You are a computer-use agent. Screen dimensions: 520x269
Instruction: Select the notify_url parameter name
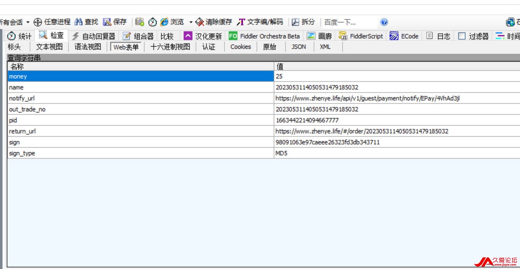click(x=141, y=98)
